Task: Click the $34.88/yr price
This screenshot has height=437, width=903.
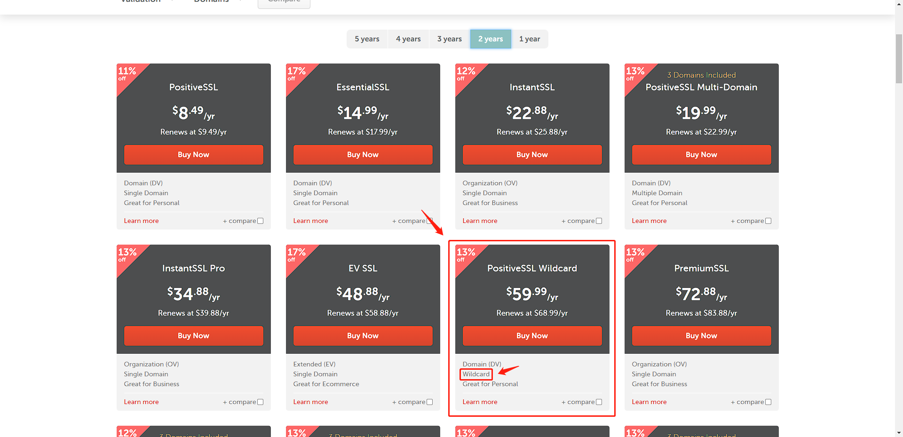Action: pyautogui.click(x=194, y=294)
